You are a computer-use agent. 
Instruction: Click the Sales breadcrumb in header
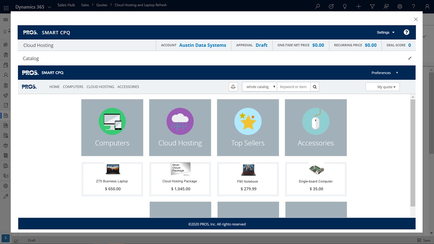tap(85, 5)
